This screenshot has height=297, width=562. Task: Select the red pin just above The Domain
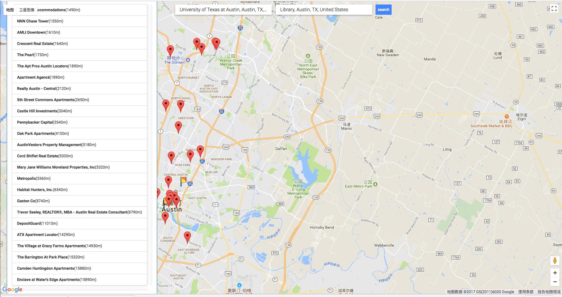tap(170, 51)
